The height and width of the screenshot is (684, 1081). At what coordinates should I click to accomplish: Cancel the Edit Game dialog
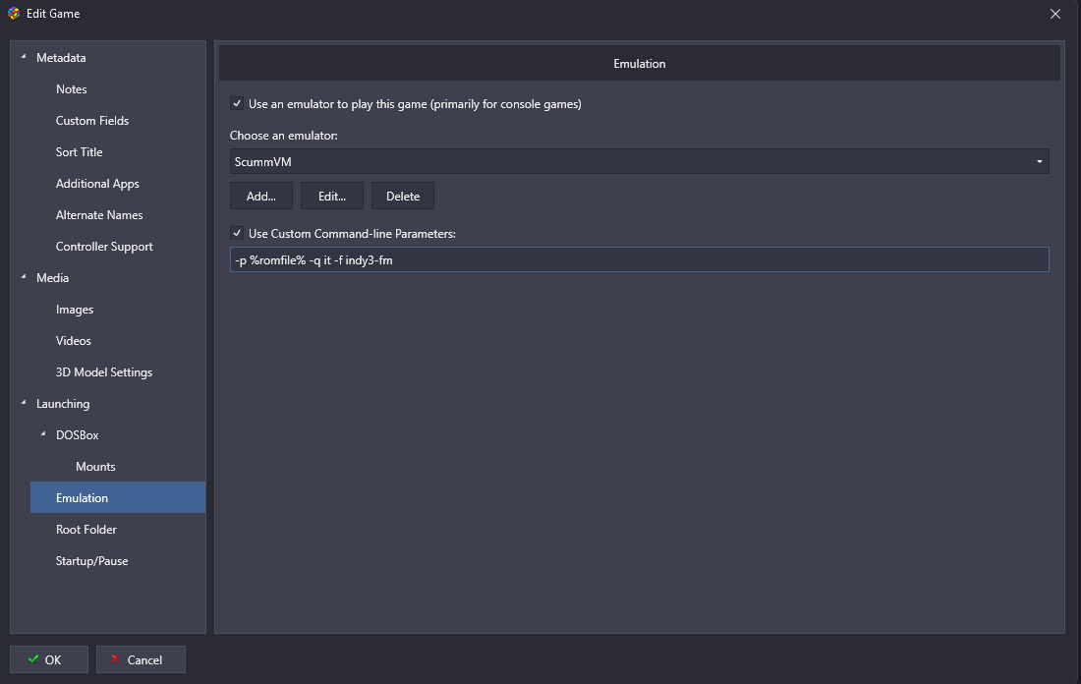(x=141, y=659)
